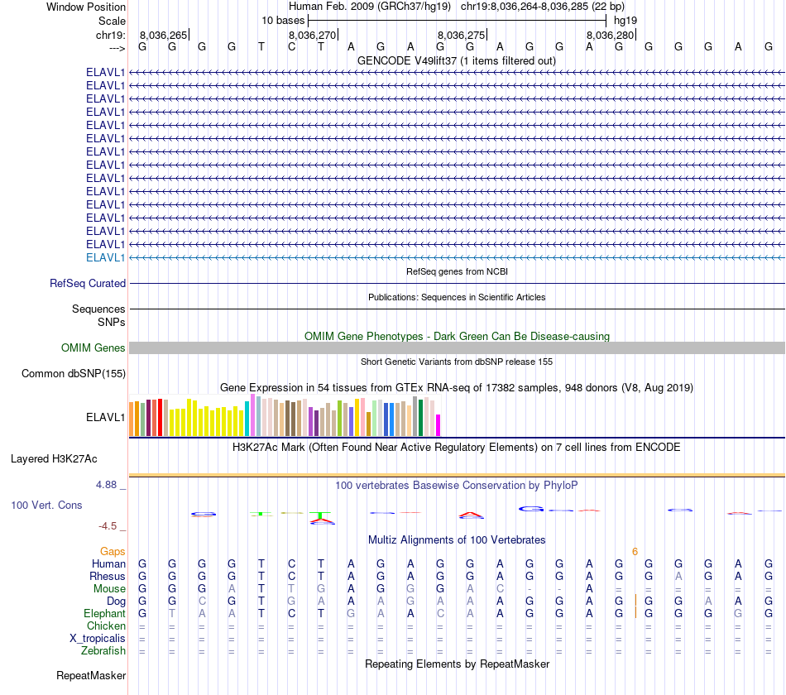Open Short Genetic Variants from dbSNP release 155
This screenshot has width=786, height=695.
click(457, 362)
